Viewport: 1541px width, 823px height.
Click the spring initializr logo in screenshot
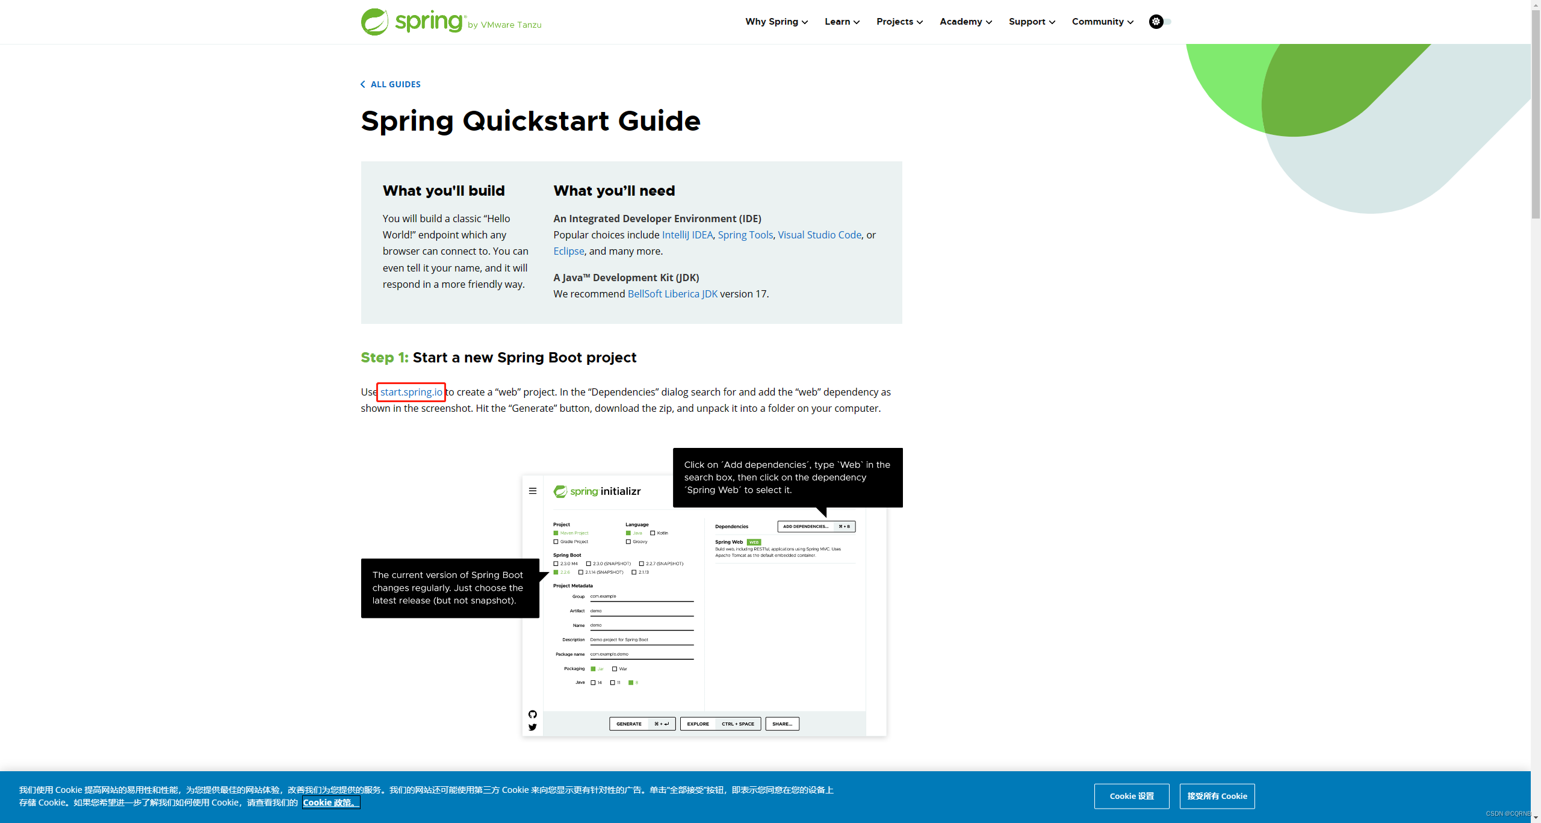(597, 491)
